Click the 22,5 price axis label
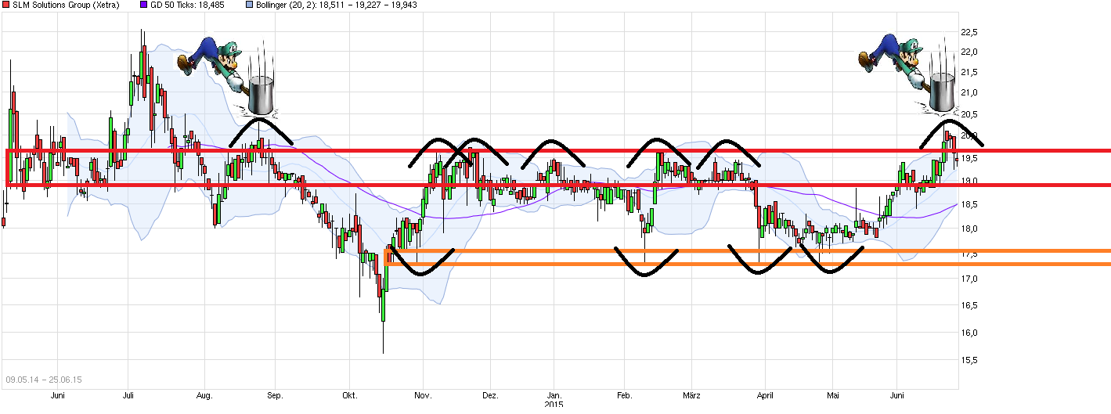Image resolution: width=1111 pixels, height=414 pixels. point(969,32)
